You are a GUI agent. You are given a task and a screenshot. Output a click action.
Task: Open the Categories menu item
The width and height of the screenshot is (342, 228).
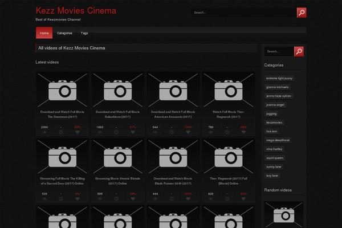tap(64, 33)
